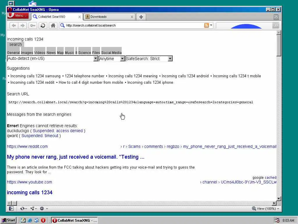Image resolution: width=298 pixels, height=224 pixels.
Task: Click the Wand password key icon
Action: [x=33, y=25]
